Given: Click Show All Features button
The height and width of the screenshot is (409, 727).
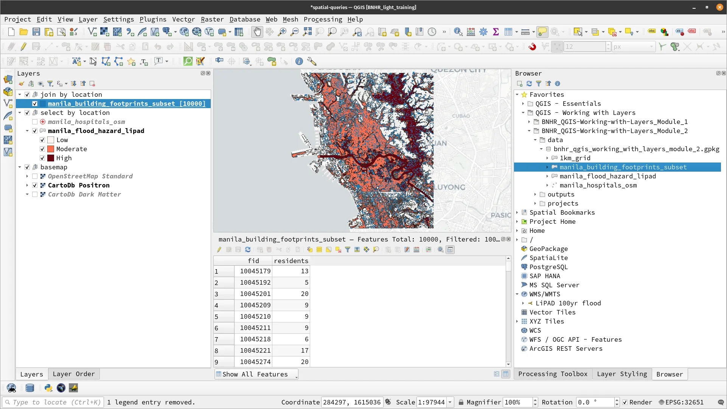Looking at the screenshot, I should pos(256,374).
